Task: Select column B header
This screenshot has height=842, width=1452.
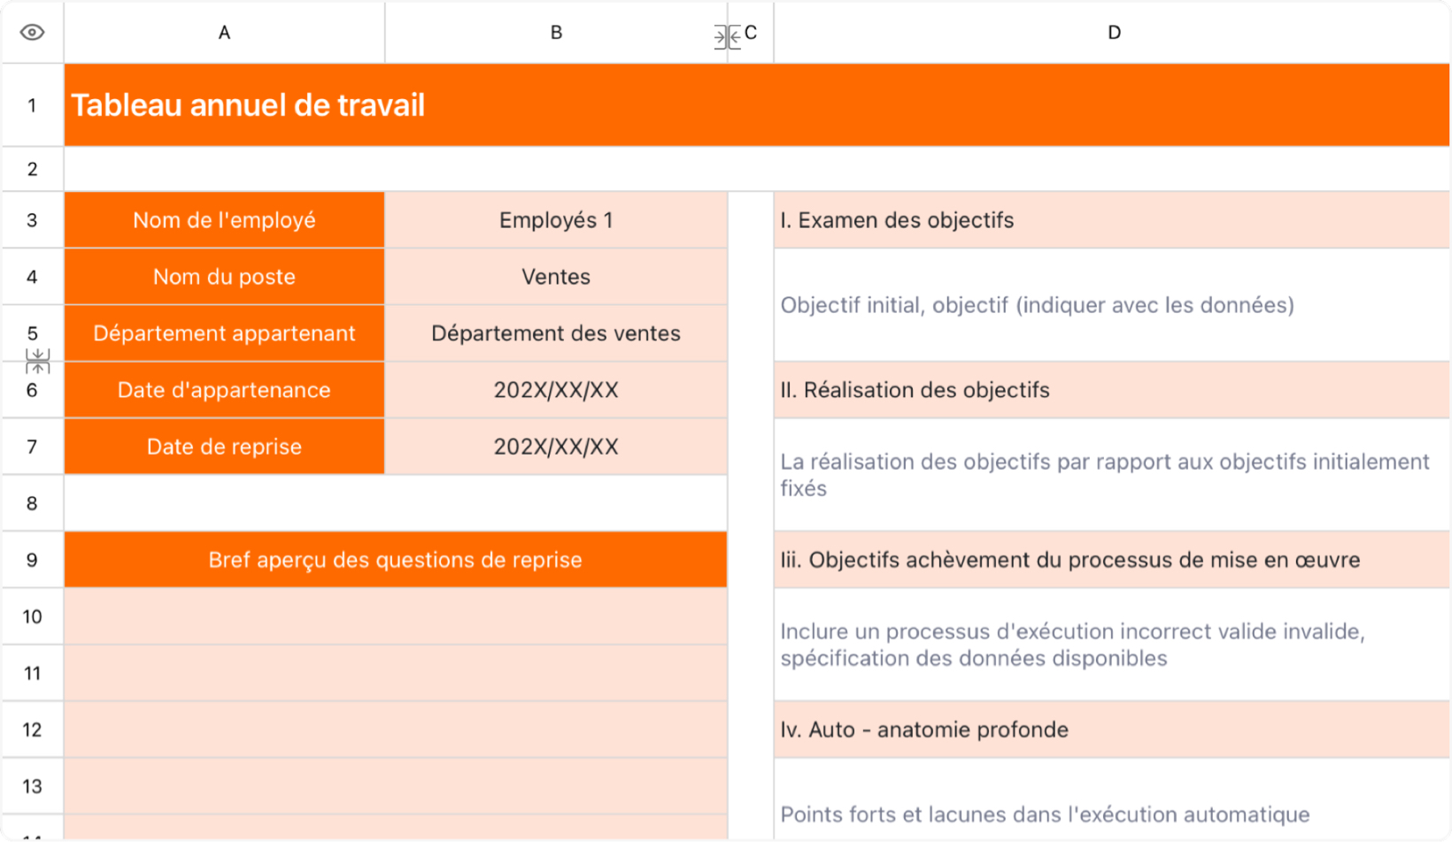Action: [556, 33]
